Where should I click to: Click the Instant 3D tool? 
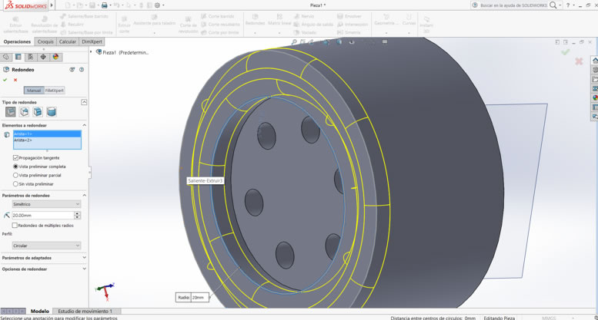426,25
